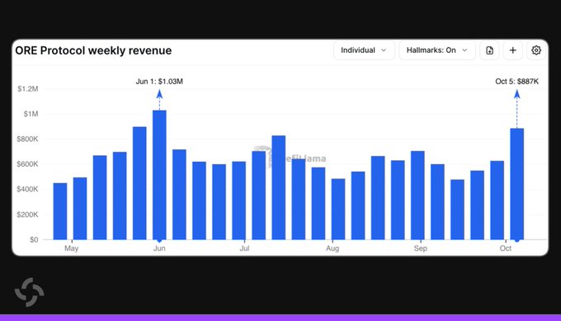Click the circular logo icon below the chart
Screen dimensions: 561x321
coord(30,292)
